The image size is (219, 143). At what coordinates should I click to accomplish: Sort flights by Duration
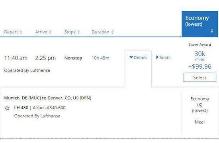click(x=102, y=32)
